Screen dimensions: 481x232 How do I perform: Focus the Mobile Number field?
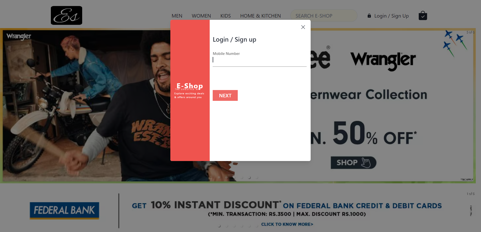(x=260, y=60)
